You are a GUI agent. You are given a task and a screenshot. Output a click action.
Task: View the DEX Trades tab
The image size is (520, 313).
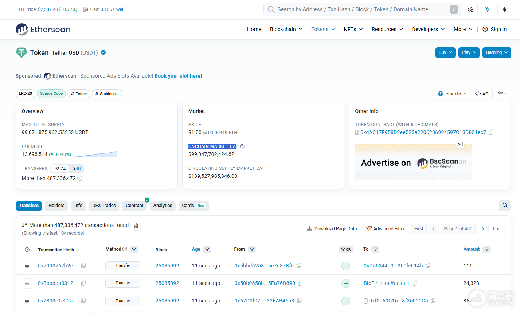pyautogui.click(x=104, y=206)
